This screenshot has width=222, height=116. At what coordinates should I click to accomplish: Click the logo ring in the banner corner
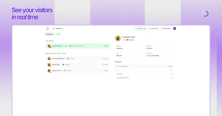coord(205,14)
